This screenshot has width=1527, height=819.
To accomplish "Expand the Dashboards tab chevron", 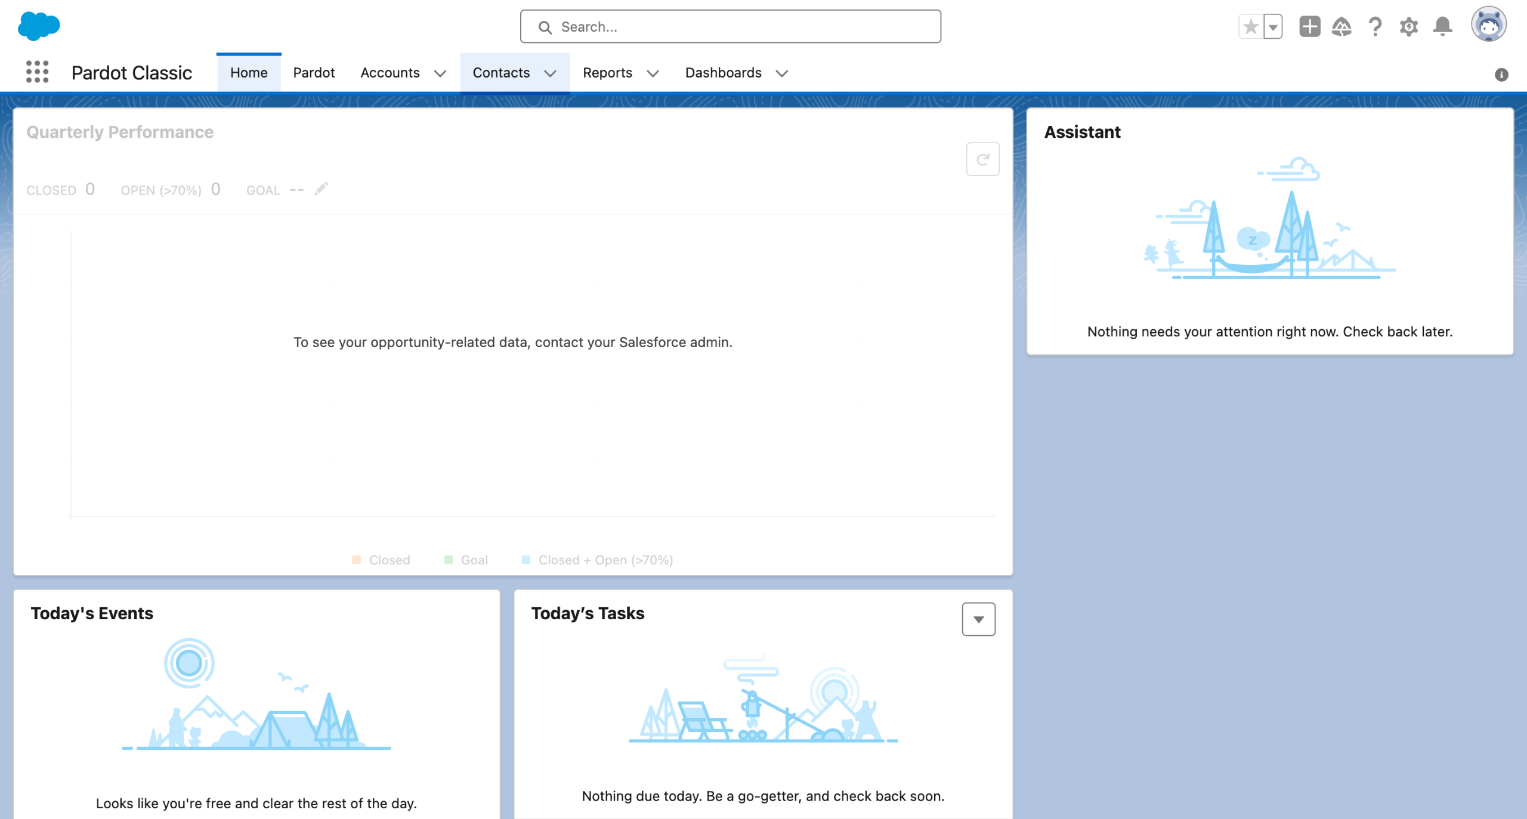I will 781,73.
